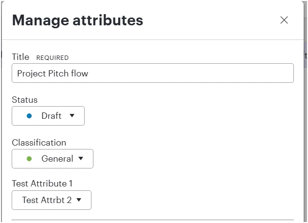Click the arrow beside Draft
This screenshot has height=223, width=308.
pos(72,115)
